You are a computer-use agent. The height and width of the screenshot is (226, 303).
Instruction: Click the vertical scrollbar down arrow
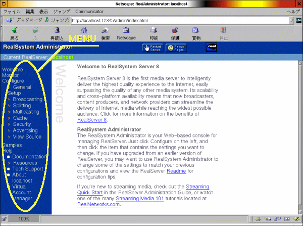[299, 210]
